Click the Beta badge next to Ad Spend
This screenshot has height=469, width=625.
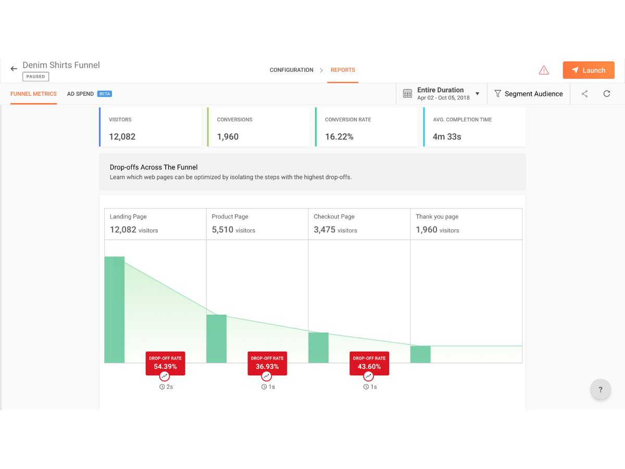coord(105,94)
